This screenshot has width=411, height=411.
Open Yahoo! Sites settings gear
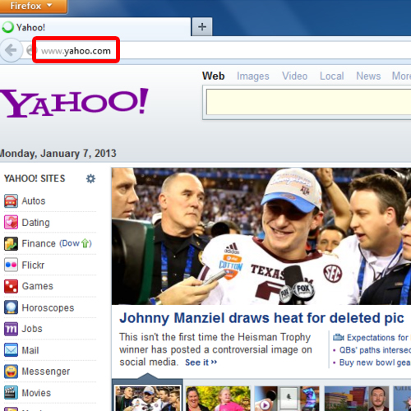click(90, 178)
